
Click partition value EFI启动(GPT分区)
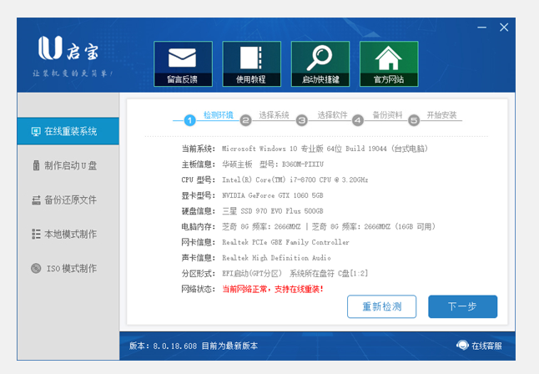point(252,274)
